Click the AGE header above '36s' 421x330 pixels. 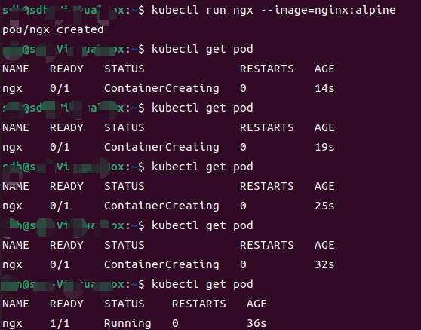[257, 304]
